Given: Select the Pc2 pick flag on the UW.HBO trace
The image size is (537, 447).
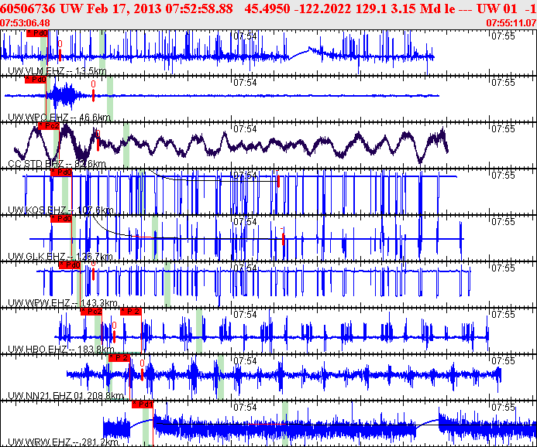Looking at the screenshot, I should click(91, 312).
